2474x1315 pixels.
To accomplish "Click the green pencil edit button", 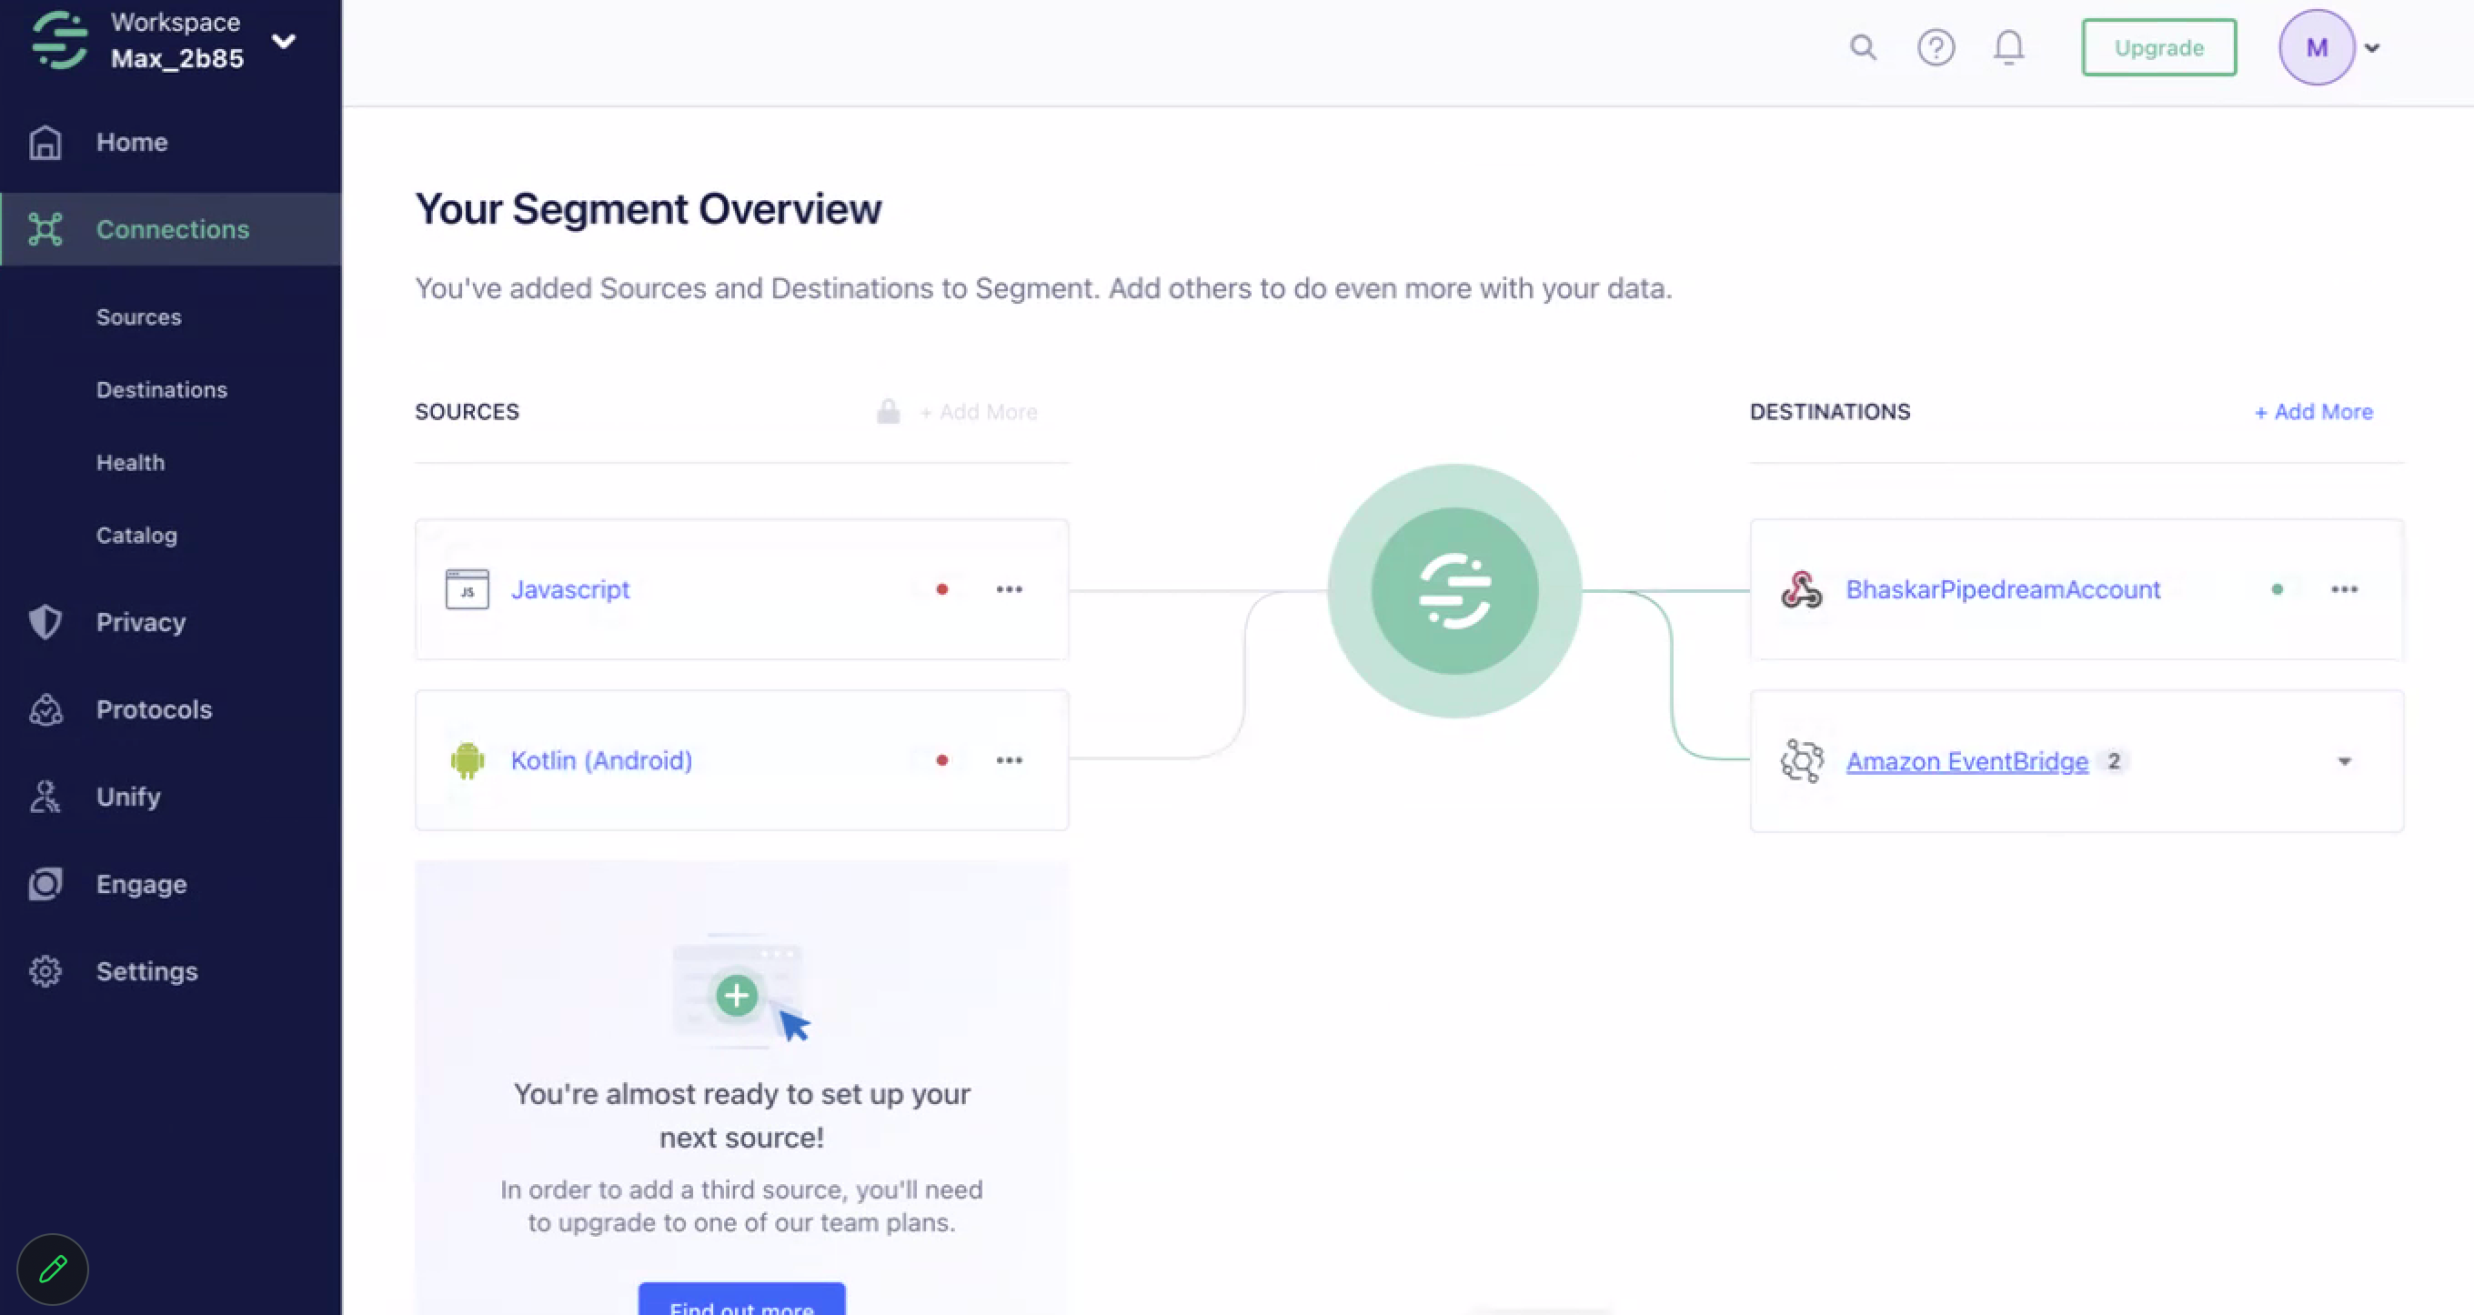I will click(53, 1269).
